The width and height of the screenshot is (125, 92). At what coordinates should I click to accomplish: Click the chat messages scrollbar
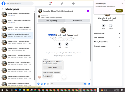90,43
